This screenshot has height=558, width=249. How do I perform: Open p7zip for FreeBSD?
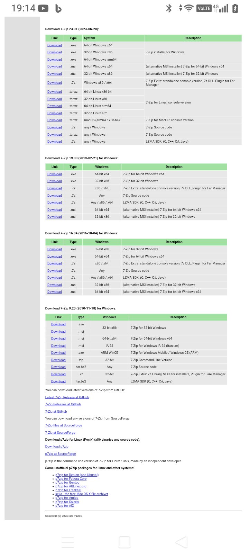pyautogui.click(x=68, y=490)
